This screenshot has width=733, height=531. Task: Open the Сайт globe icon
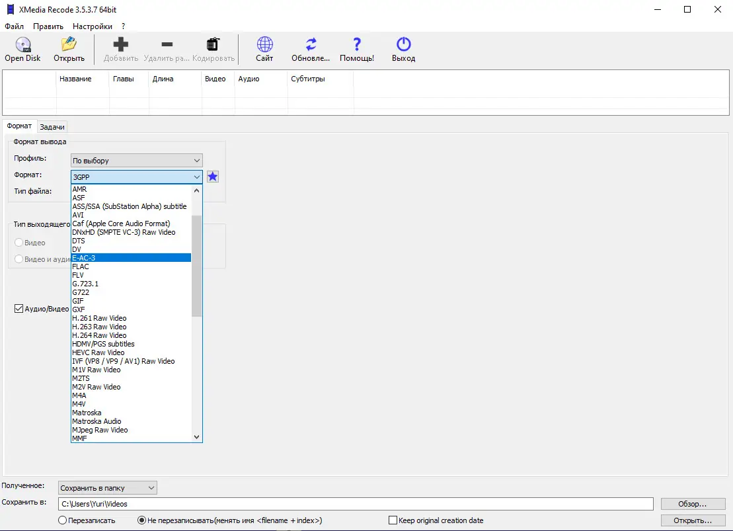[x=264, y=45]
